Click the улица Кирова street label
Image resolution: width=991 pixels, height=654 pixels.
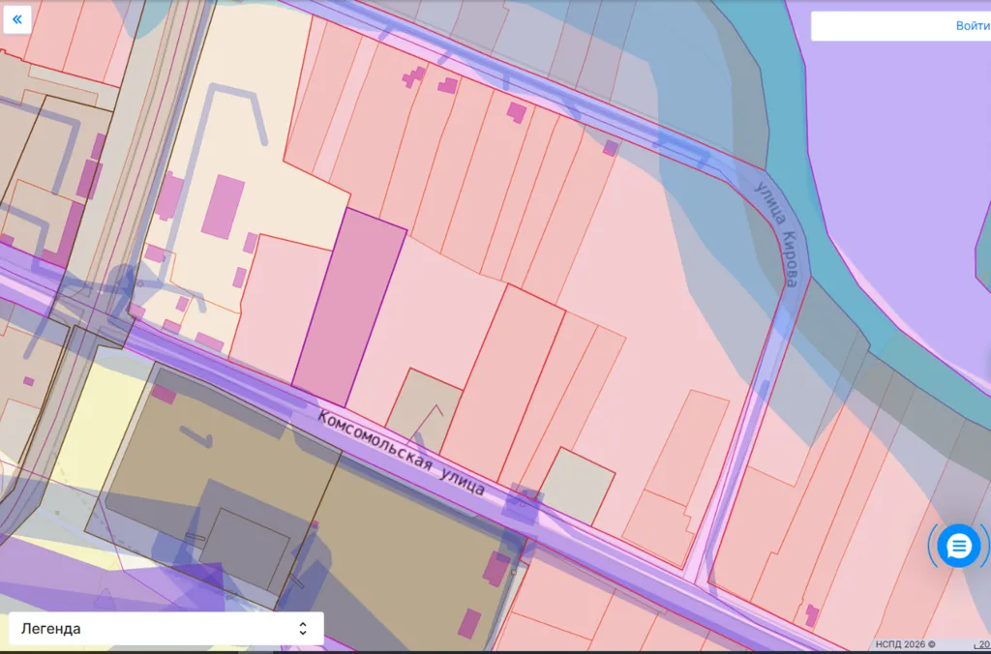click(775, 234)
